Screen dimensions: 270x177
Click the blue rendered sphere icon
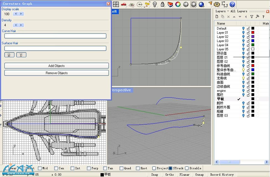201,4
